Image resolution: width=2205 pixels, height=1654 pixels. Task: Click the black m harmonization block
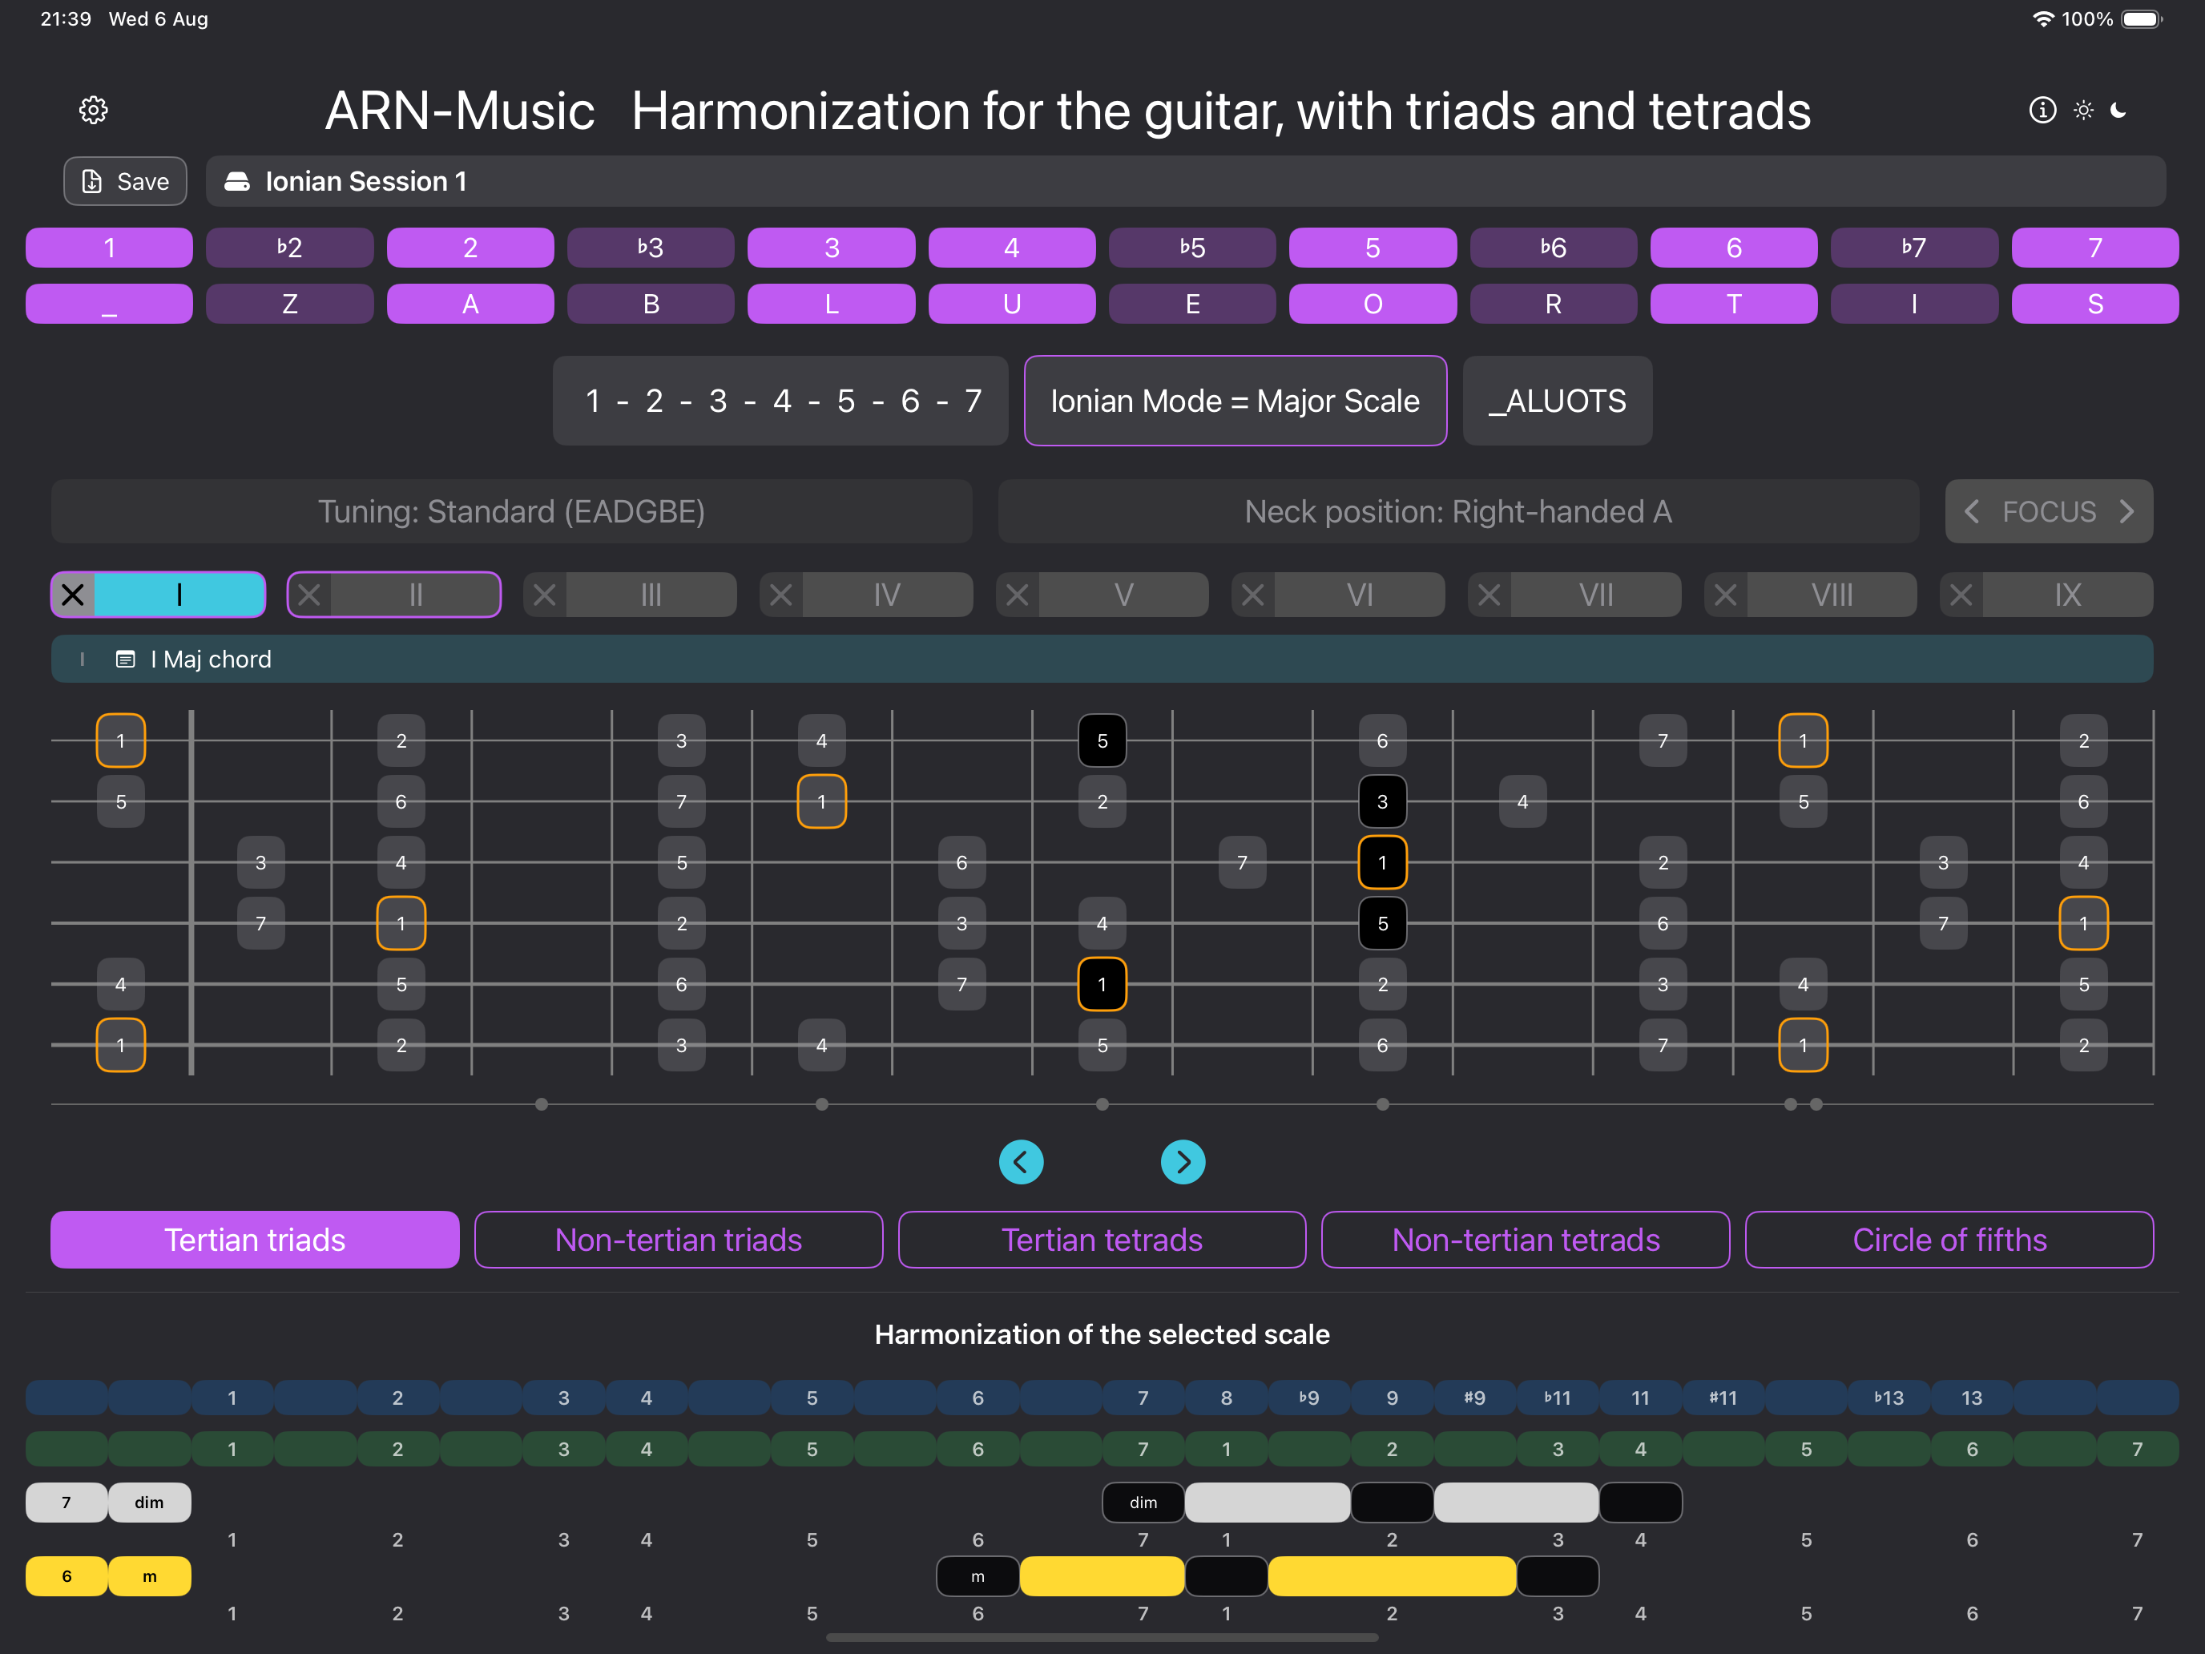click(978, 1576)
